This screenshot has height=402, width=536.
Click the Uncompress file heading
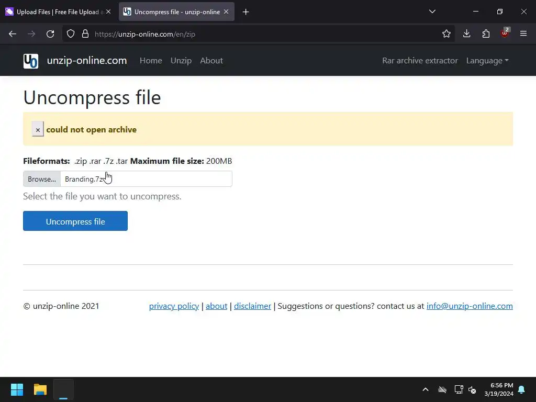click(92, 97)
